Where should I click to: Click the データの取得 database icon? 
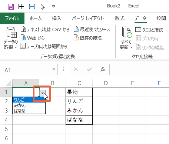[x=11, y=32]
